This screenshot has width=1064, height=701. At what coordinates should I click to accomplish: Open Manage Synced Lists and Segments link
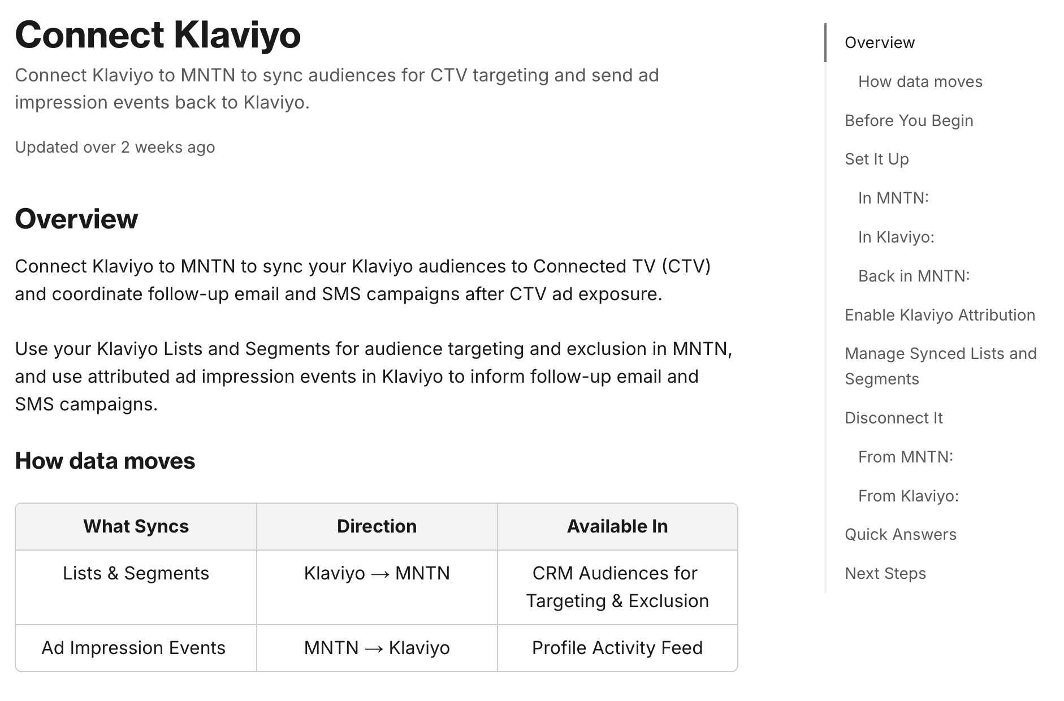[x=941, y=366]
